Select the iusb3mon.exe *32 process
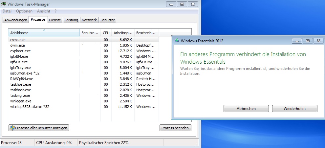Screen dimensions: 325x148 tap(84, 73)
